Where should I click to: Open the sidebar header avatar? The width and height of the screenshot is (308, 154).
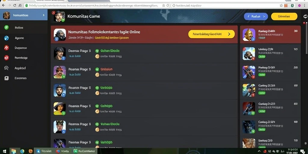tap(7, 15)
